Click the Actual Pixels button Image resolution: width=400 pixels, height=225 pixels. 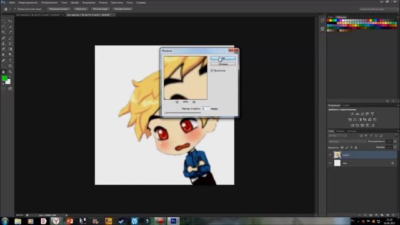pos(59,9)
